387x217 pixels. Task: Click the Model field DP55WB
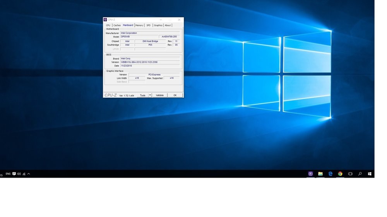pos(139,37)
